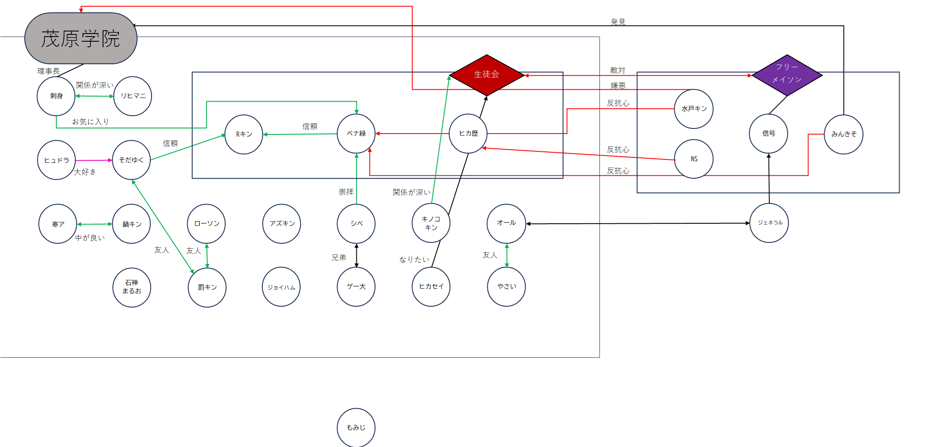Click the ジェネラル circle
The width and height of the screenshot is (937, 447).
[x=769, y=223]
